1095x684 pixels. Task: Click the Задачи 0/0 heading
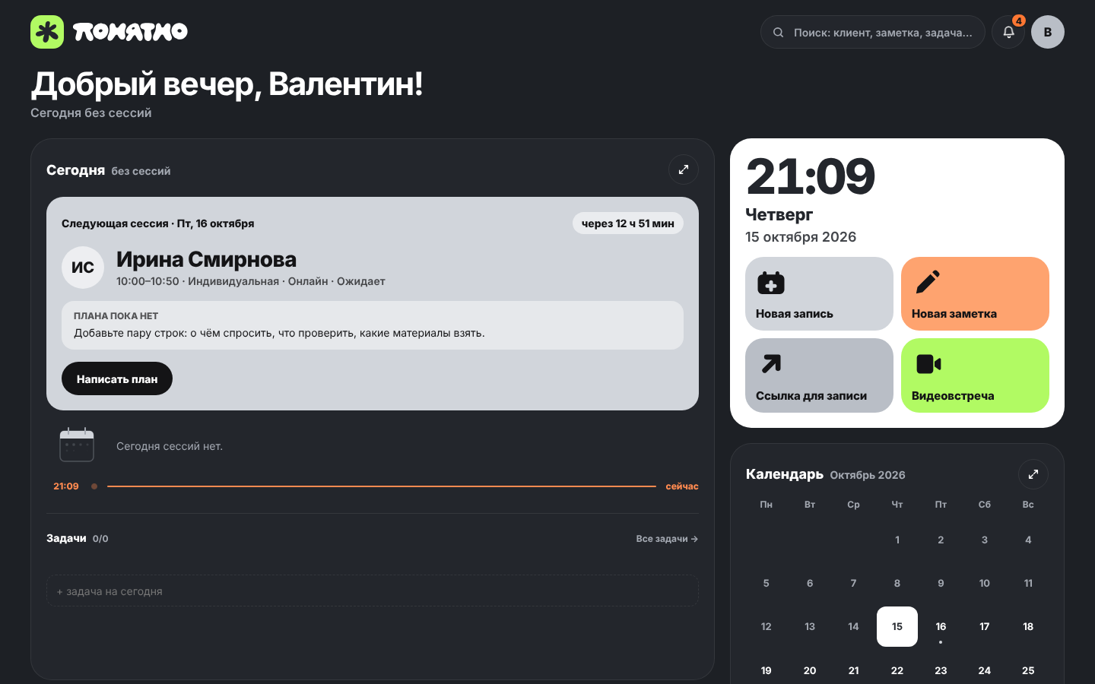(78, 538)
